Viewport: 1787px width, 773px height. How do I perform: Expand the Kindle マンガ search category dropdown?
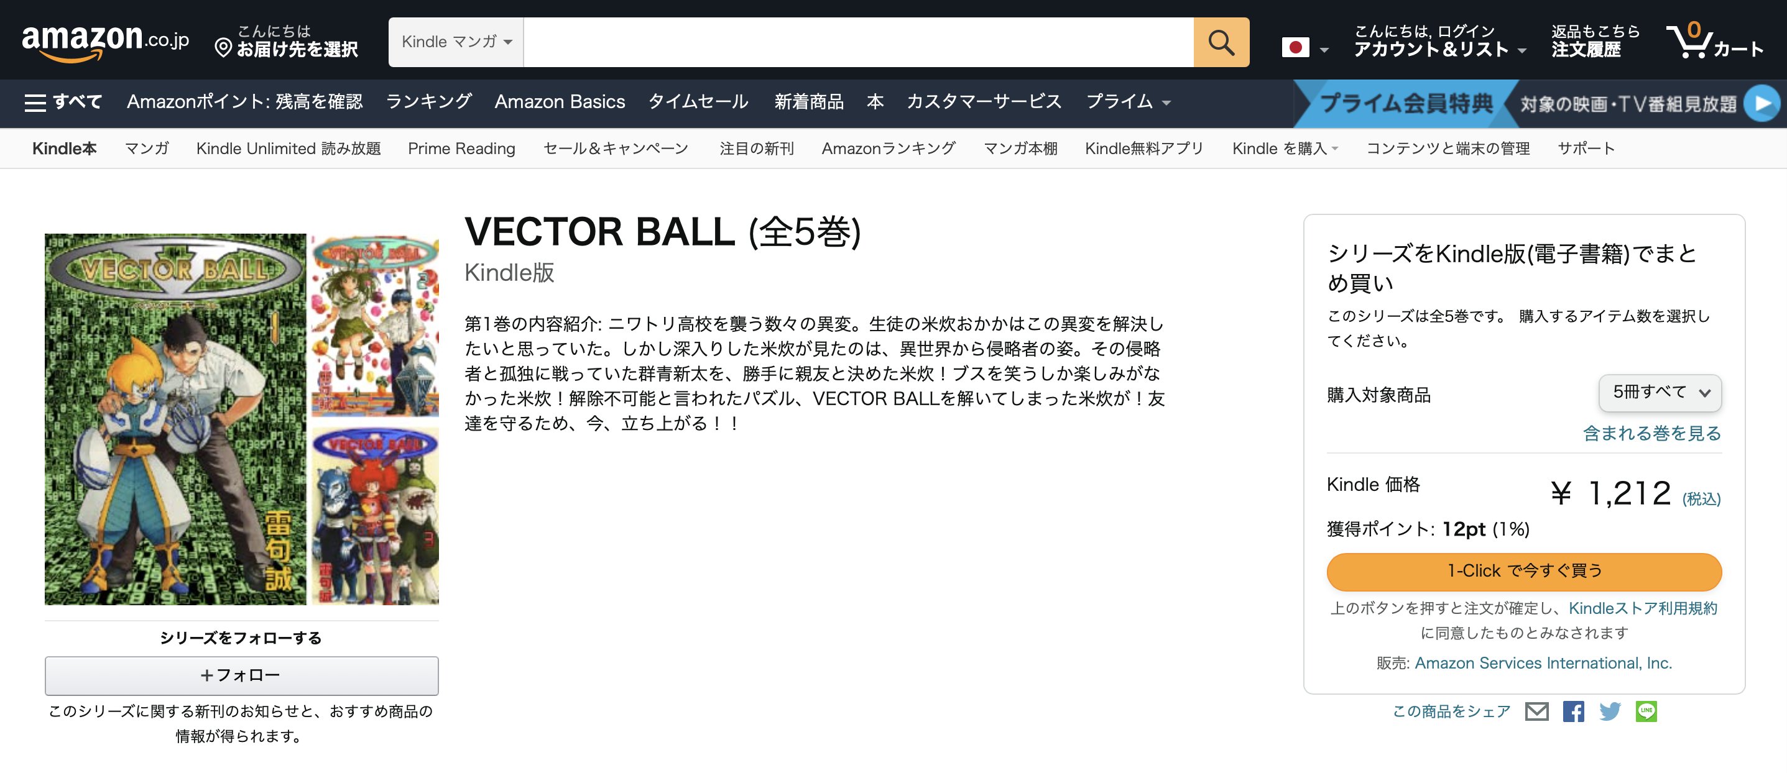pos(456,42)
